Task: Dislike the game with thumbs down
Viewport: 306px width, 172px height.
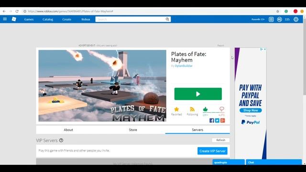Action: click(x=222, y=109)
